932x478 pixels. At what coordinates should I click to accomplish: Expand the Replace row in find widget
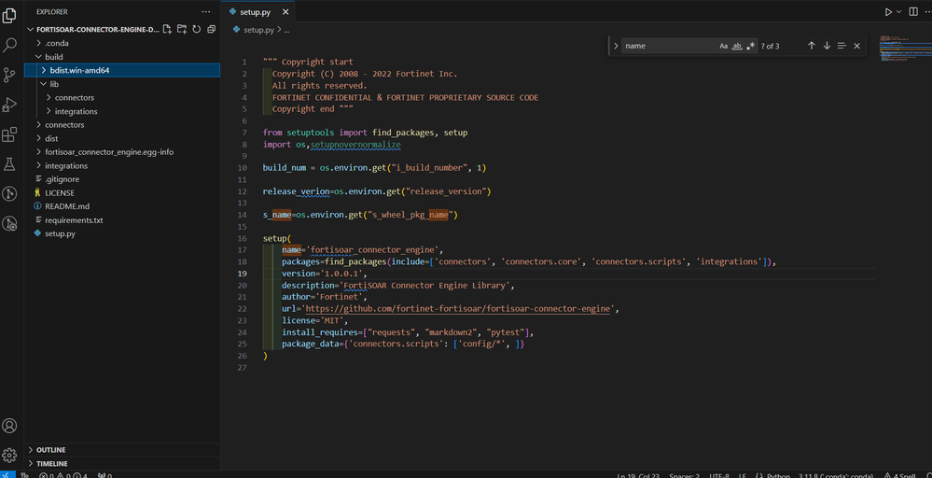616,46
